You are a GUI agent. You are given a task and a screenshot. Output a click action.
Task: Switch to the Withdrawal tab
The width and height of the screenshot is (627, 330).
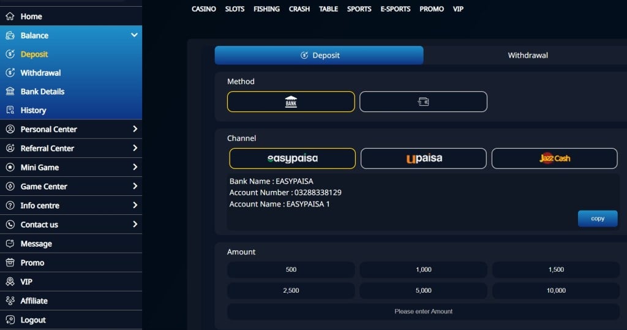pos(527,55)
